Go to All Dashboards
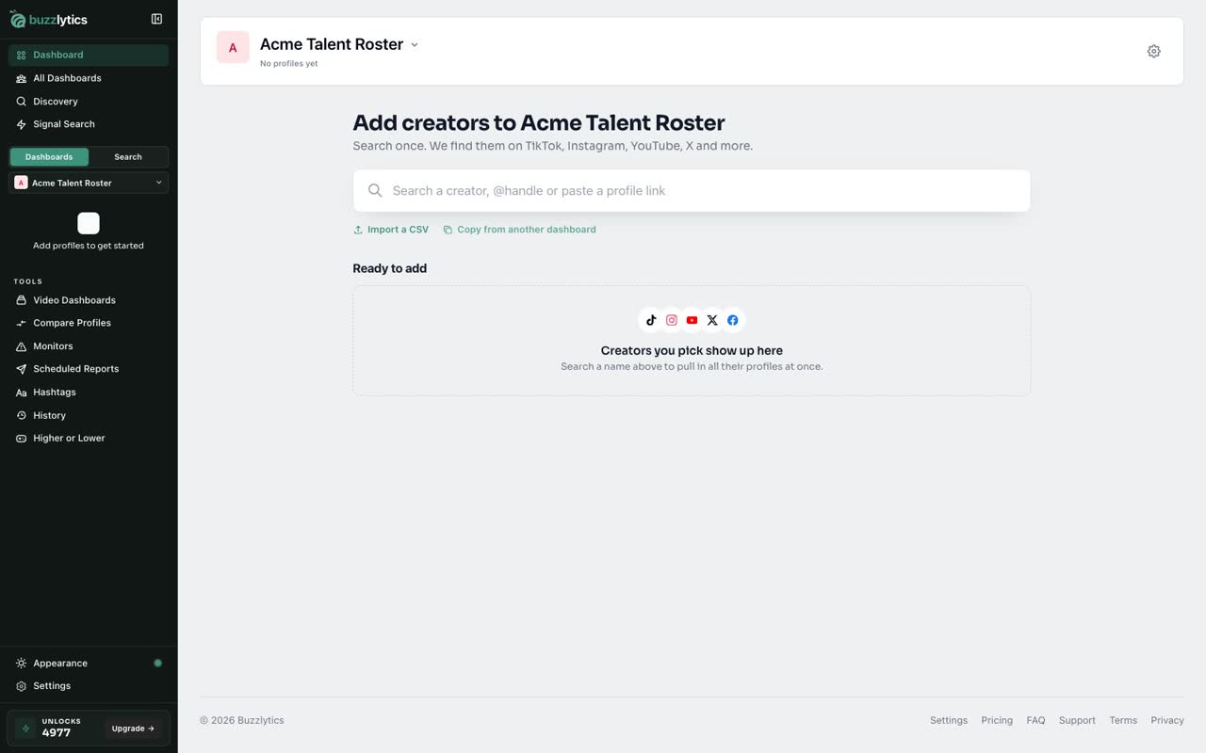 coord(89,78)
